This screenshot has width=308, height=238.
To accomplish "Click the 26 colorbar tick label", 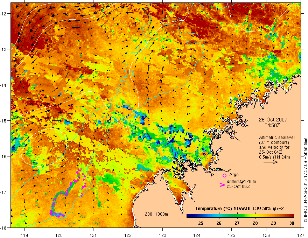I will click(219, 223).
